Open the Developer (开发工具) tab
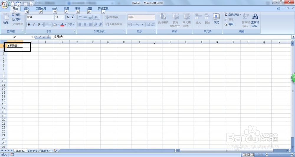 pyautogui.click(x=103, y=9)
